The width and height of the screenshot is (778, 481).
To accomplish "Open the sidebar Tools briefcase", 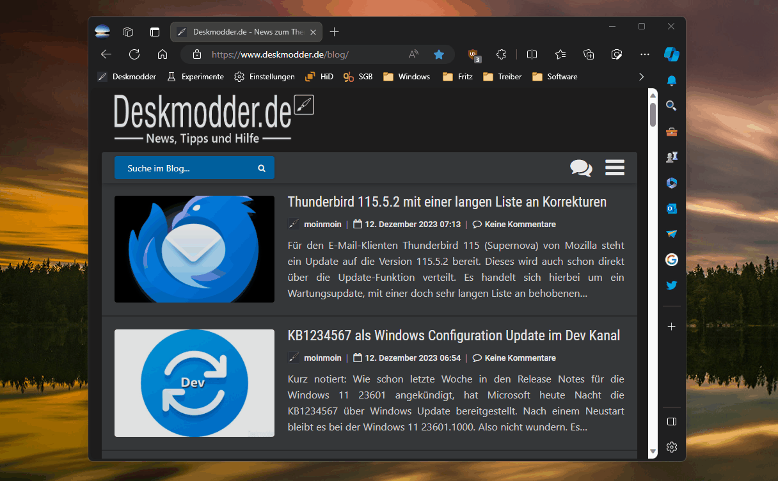I will (672, 132).
